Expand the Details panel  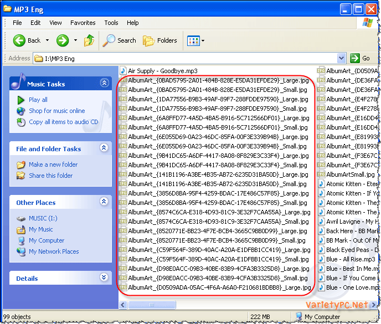104,277
